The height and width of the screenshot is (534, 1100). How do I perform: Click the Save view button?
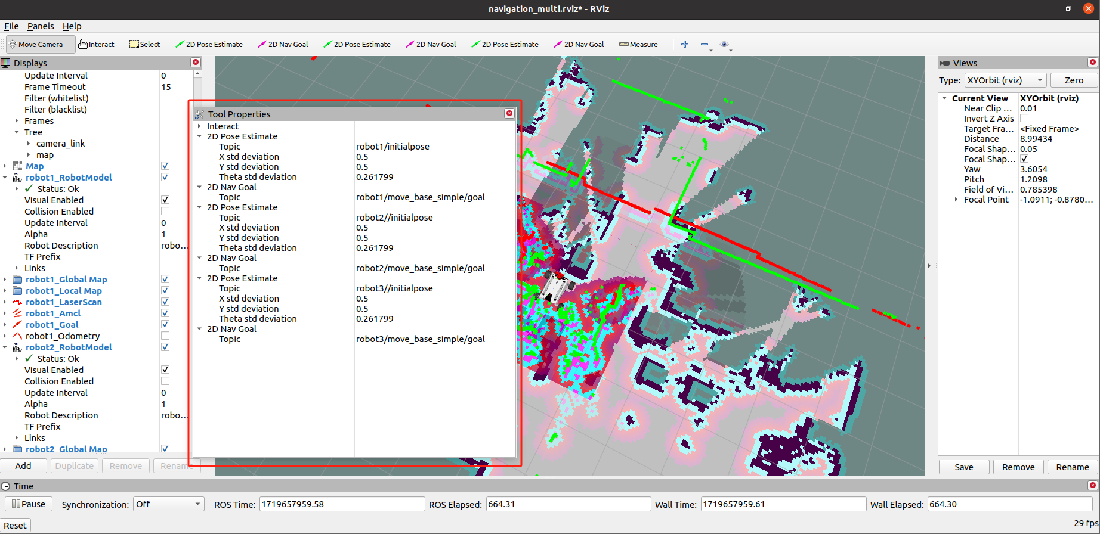[964, 467]
